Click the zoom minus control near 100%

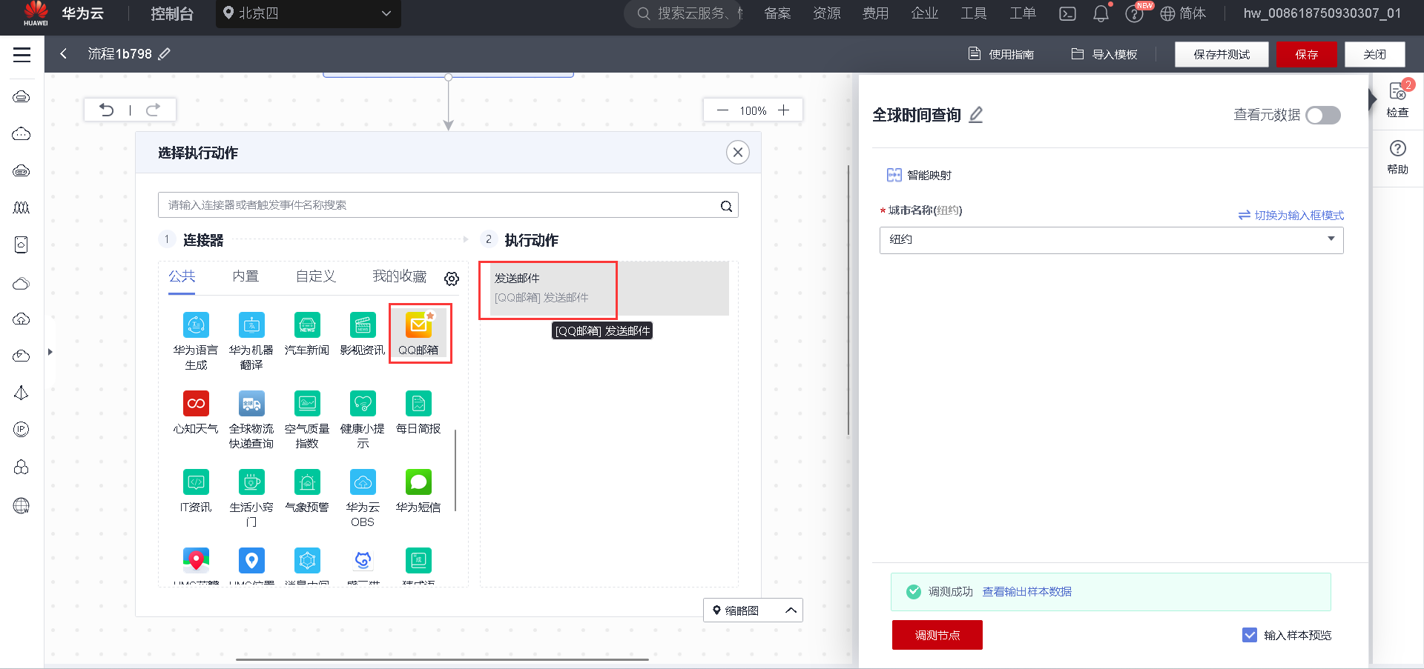pyautogui.click(x=722, y=110)
